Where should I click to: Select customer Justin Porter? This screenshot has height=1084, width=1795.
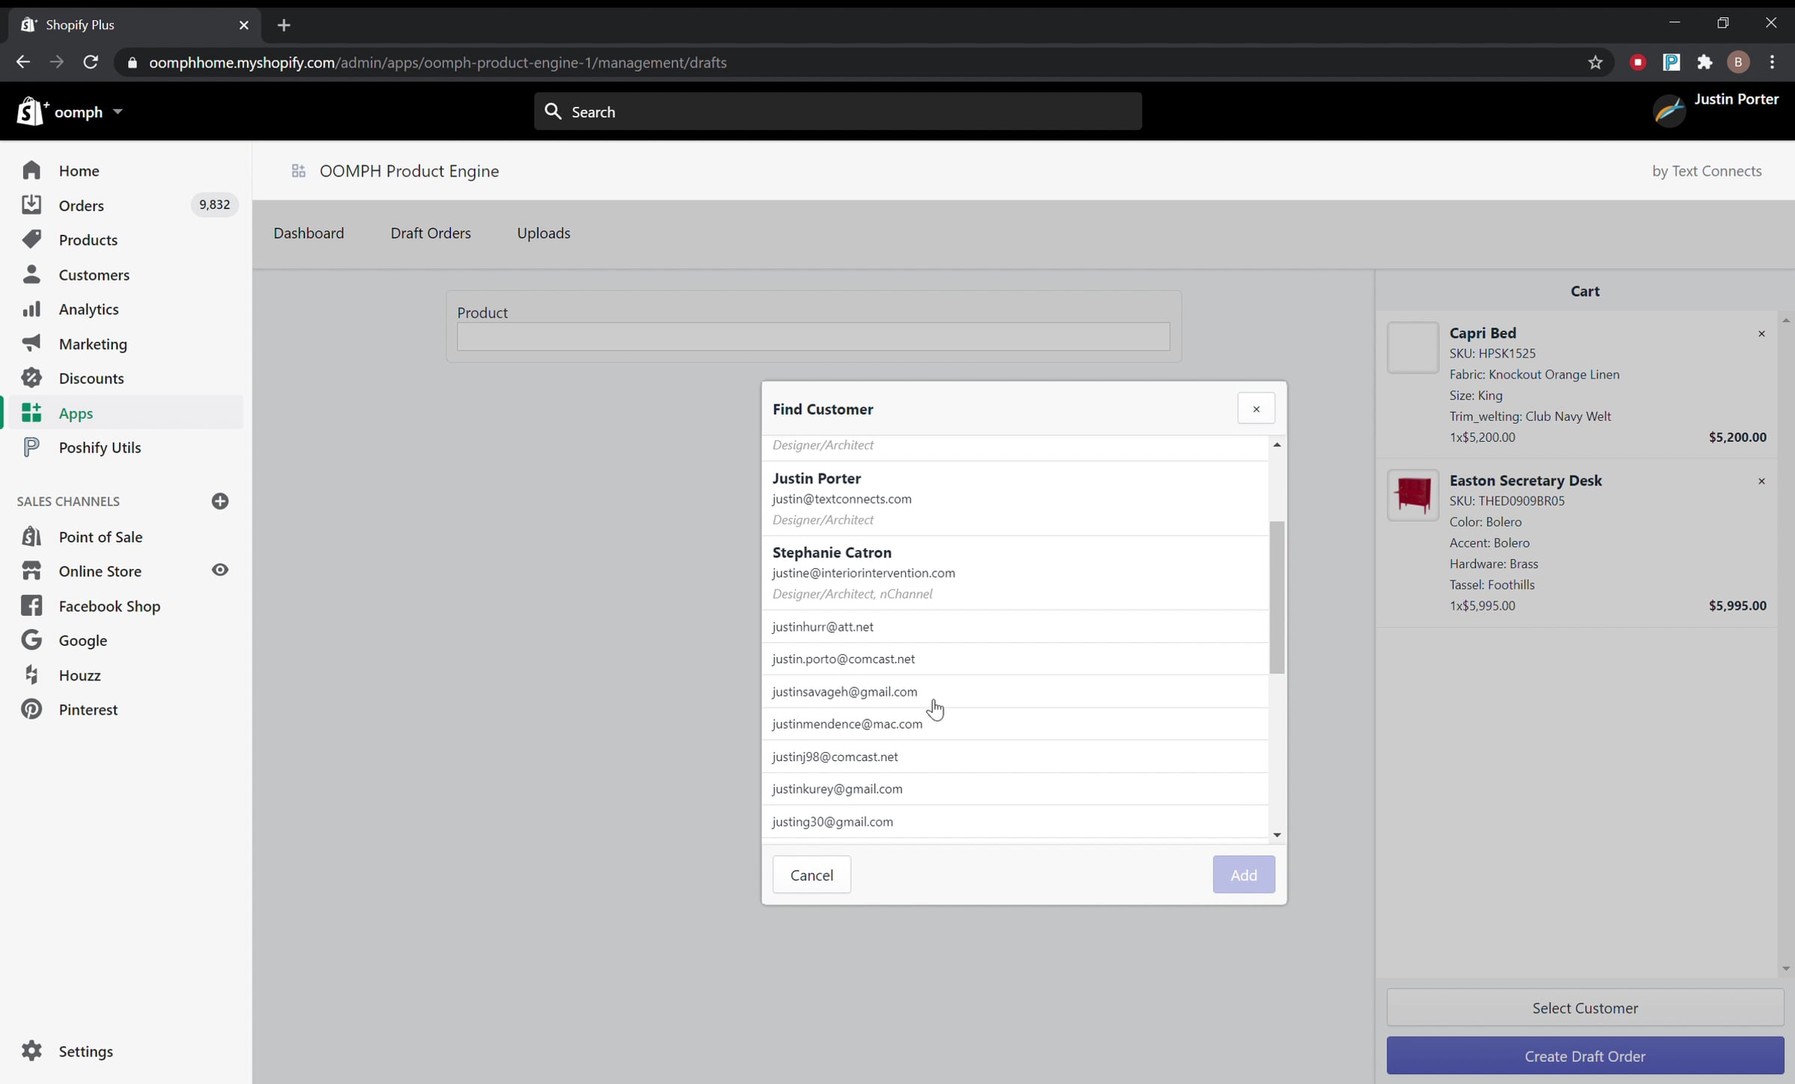pos(1015,499)
